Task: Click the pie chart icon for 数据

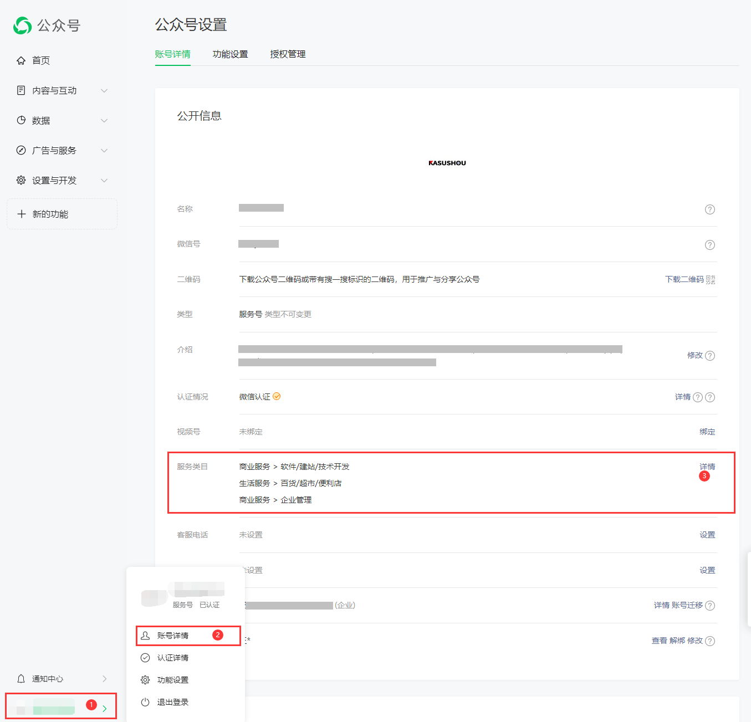Action: (21, 120)
